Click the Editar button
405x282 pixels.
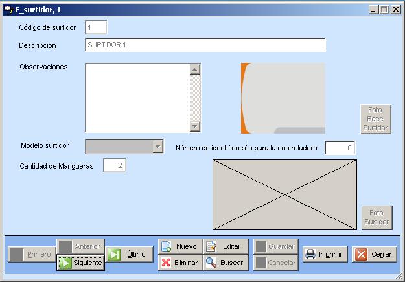click(x=226, y=246)
